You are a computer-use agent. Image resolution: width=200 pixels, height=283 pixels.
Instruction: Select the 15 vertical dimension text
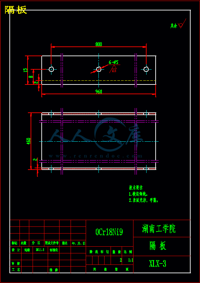click(26, 70)
